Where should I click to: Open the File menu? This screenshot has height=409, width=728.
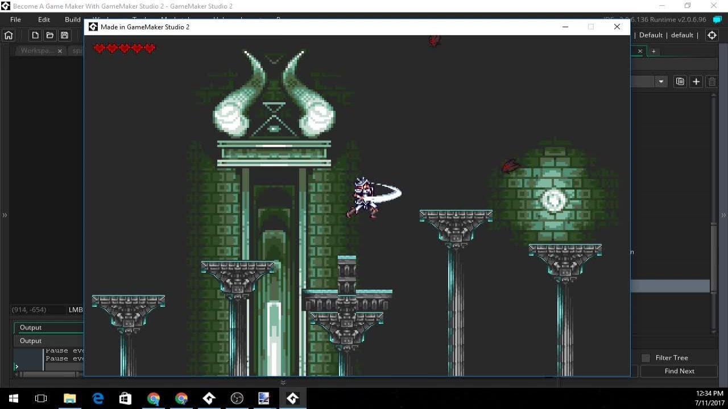pos(15,19)
